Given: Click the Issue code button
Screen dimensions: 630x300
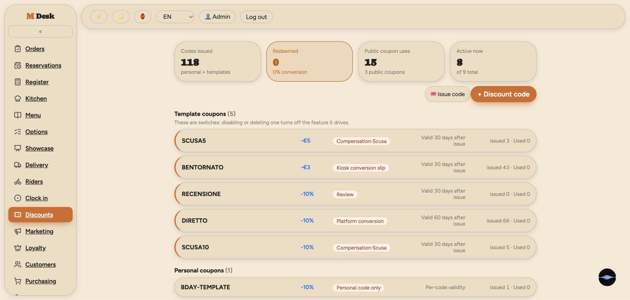Looking at the screenshot, I should click(x=448, y=94).
